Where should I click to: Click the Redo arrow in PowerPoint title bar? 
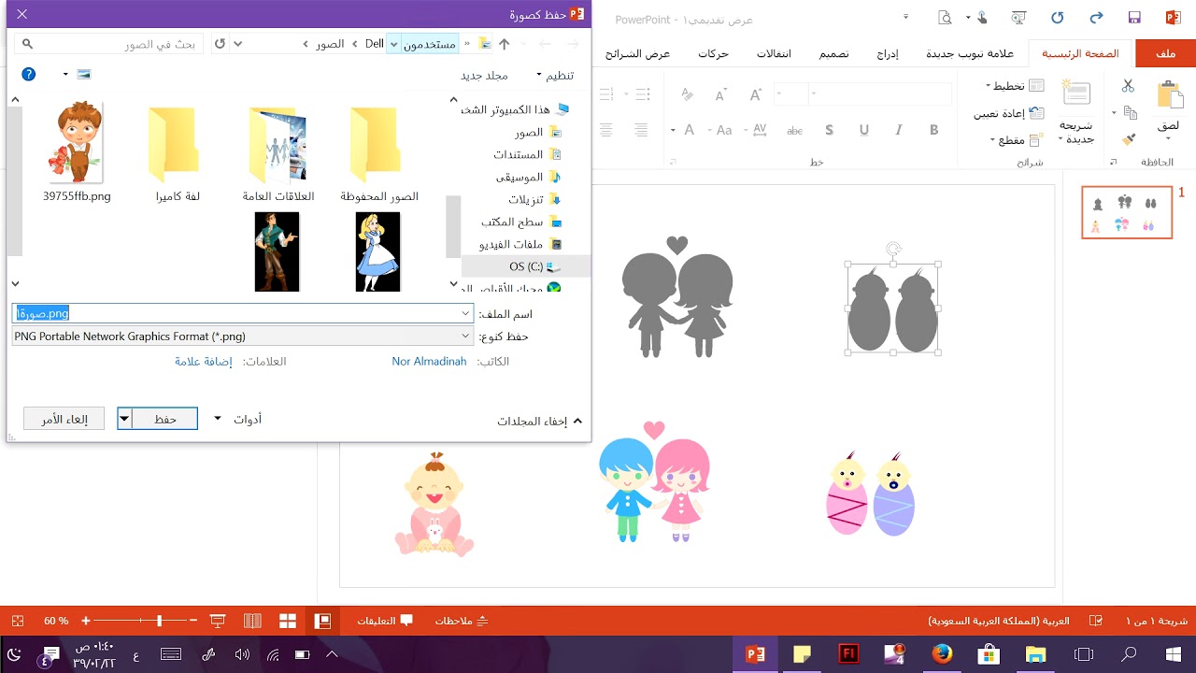(x=1097, y=18)
